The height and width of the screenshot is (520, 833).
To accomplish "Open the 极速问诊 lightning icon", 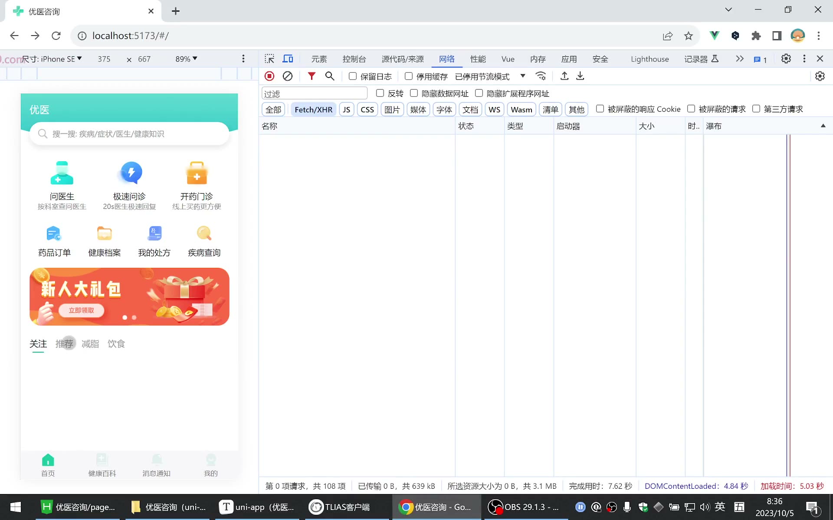I will [x=129, y=173].
